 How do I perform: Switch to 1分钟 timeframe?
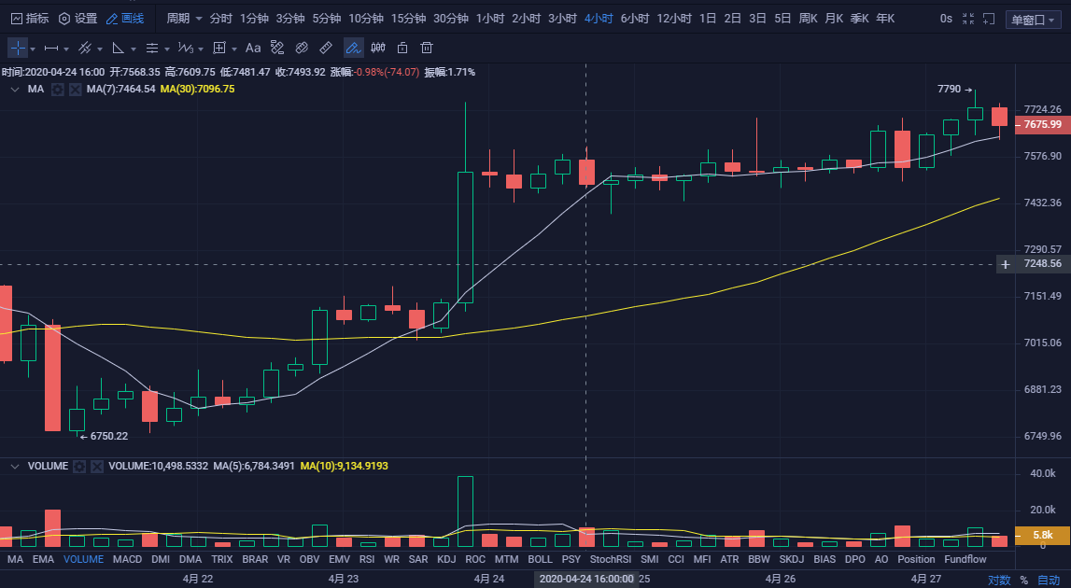click(x=254, y=19)
